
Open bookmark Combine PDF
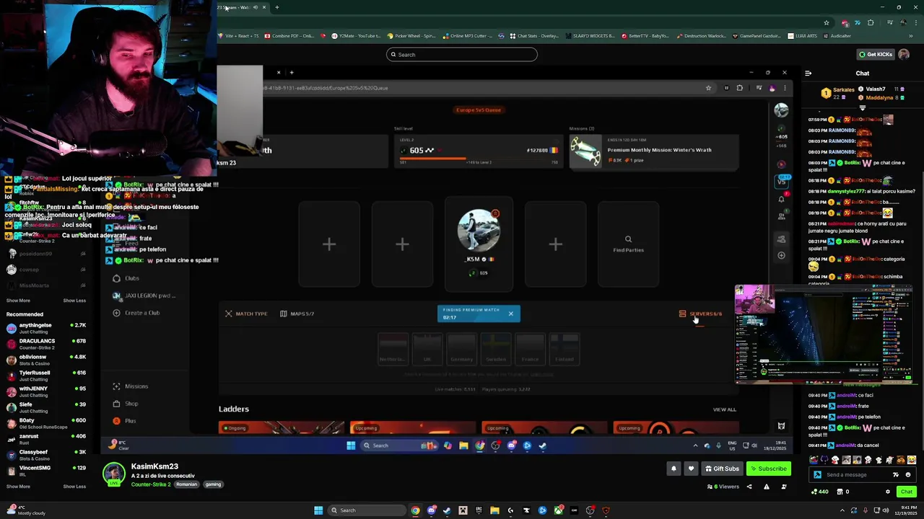tap(289, 36)
